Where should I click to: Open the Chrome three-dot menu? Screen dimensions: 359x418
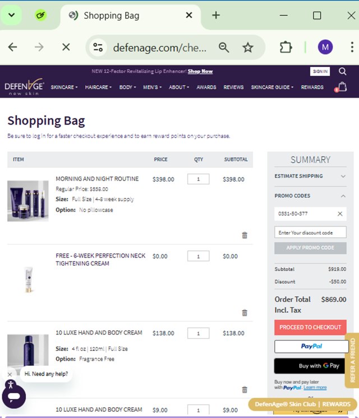click(x=352, y=47)
